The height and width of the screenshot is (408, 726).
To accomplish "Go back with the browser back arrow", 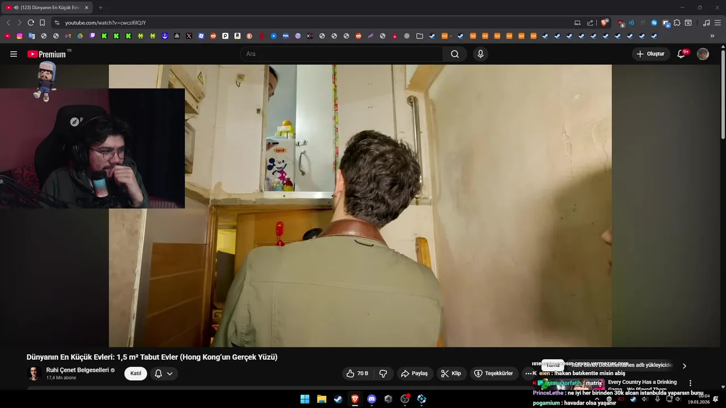I will 8,23.
